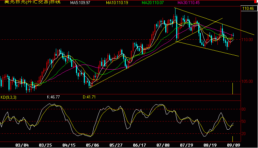Click the 105.00 price axis label
Viewport: 258px width, 148px height.
point(247,81)
